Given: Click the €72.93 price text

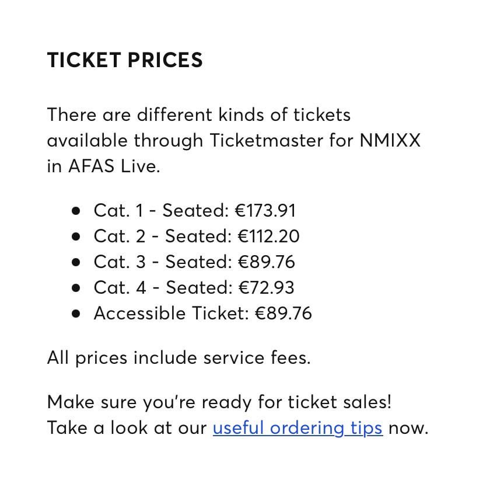Looking at the screenshot, I should pos(265,288).
